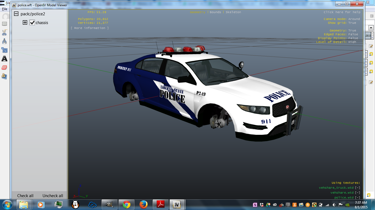Switch to the Bounds view tab
This screenshot has width=375, height=210.
coord(215,12)
